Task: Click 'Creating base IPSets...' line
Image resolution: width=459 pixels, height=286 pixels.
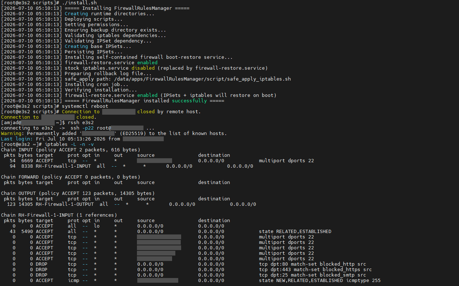Action: point(66,46)
